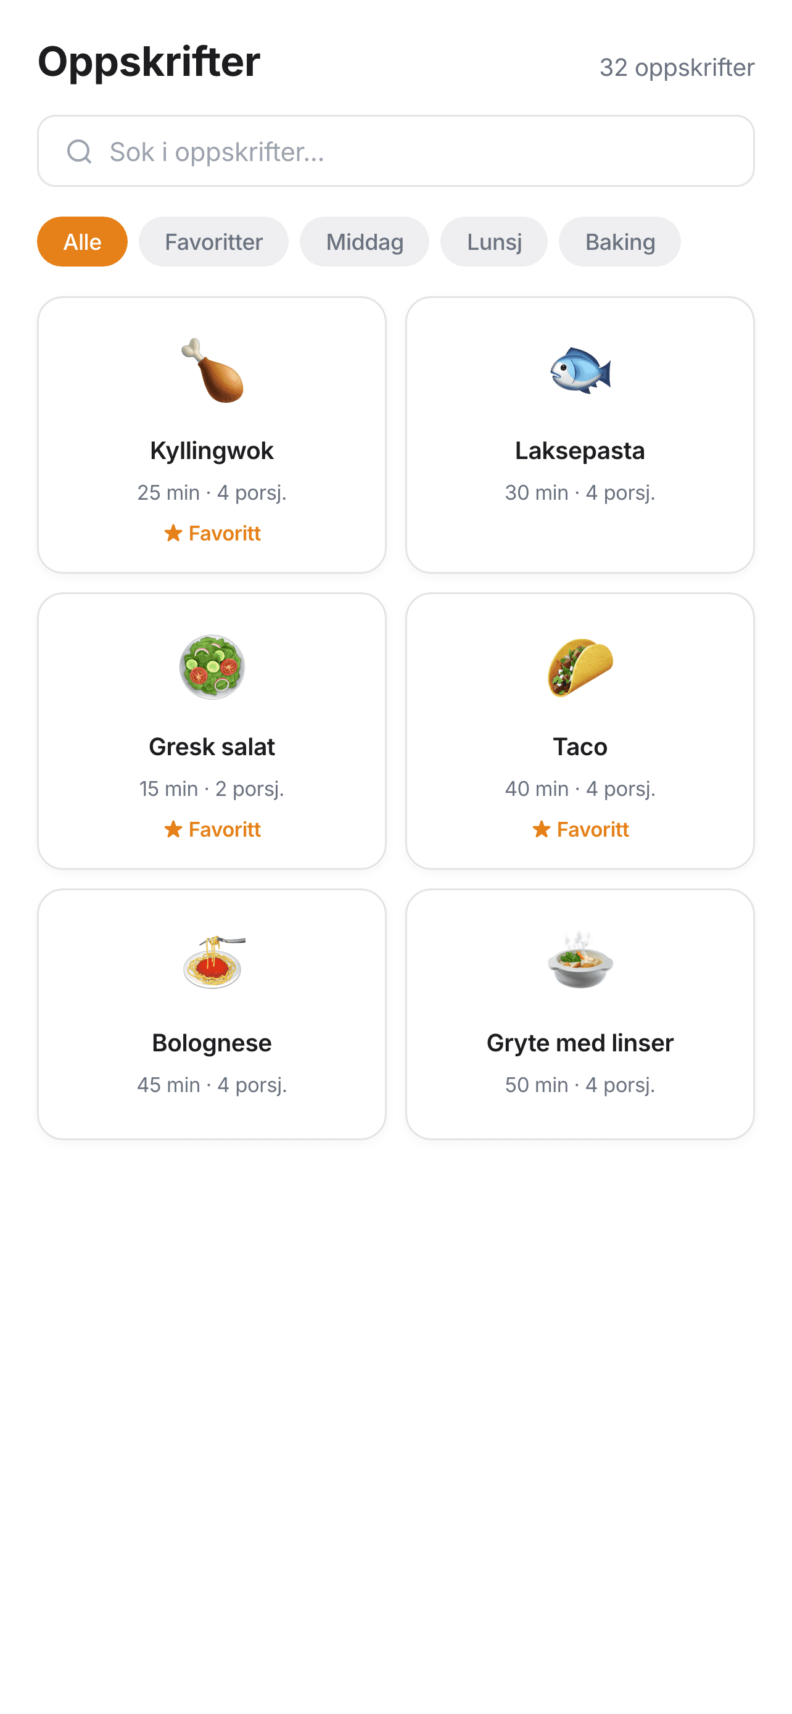Filter recipes by Middag

coord(365,241)
